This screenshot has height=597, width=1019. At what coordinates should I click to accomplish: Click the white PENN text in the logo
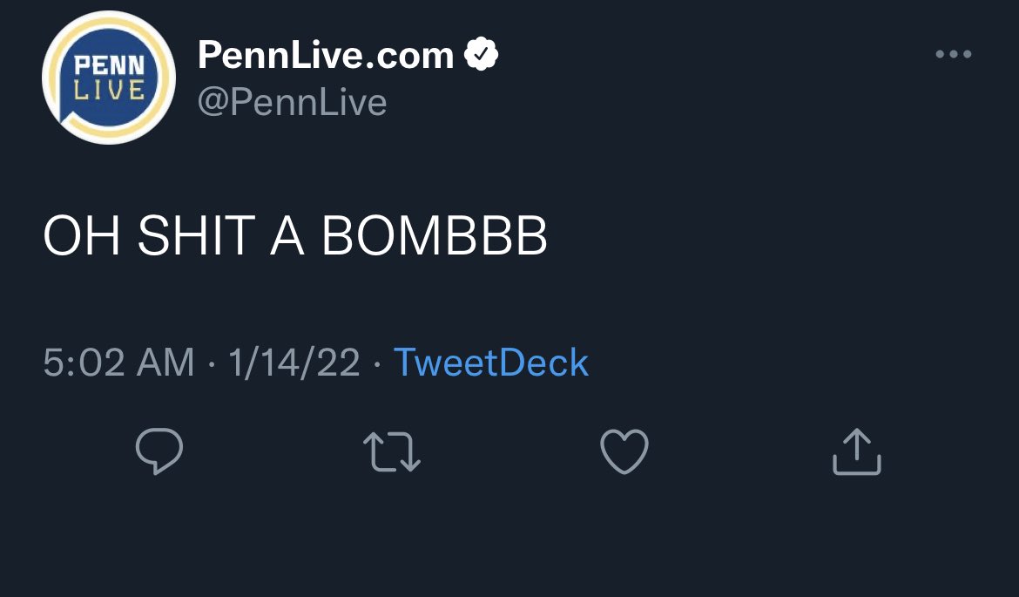[109, 67]
